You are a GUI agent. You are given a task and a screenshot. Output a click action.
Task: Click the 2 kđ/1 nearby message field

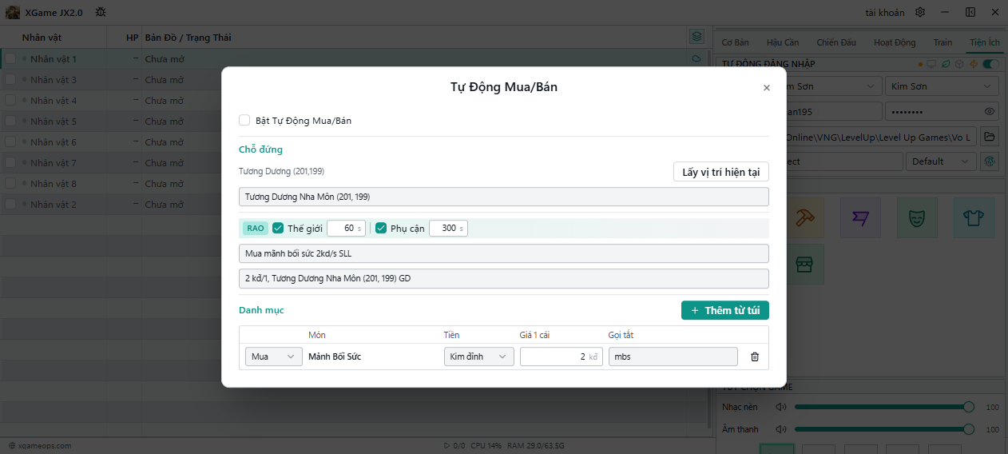pos(504,278)
